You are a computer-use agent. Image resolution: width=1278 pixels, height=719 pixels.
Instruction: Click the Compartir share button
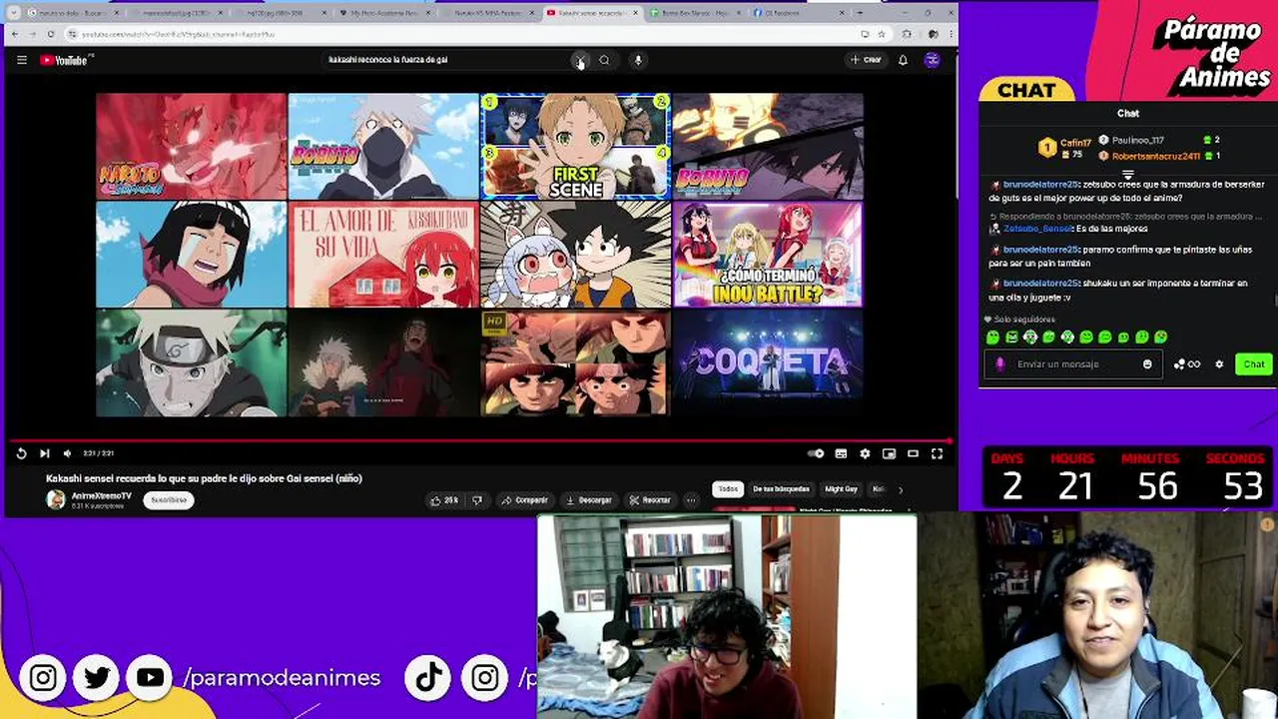pos(525,500)
